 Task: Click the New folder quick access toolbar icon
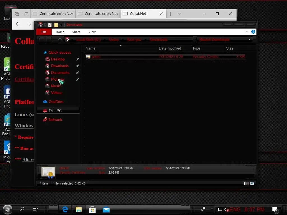[56, 25]
